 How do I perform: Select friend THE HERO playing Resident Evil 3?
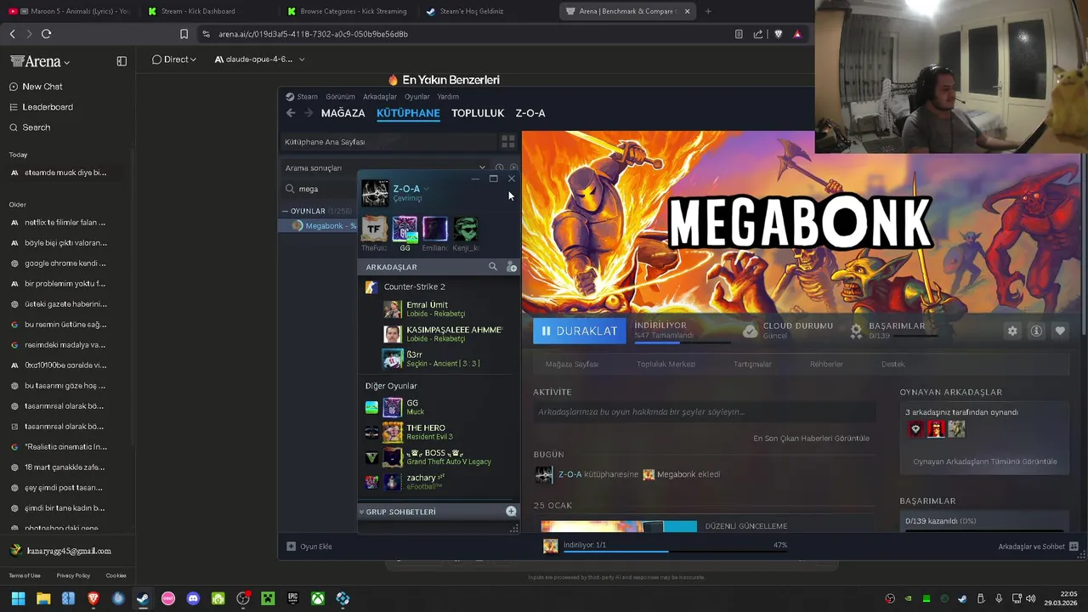(439, 433)
